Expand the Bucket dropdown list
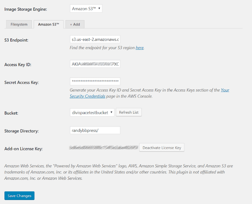Screen dimensions: 252x204 click(92, 112)
